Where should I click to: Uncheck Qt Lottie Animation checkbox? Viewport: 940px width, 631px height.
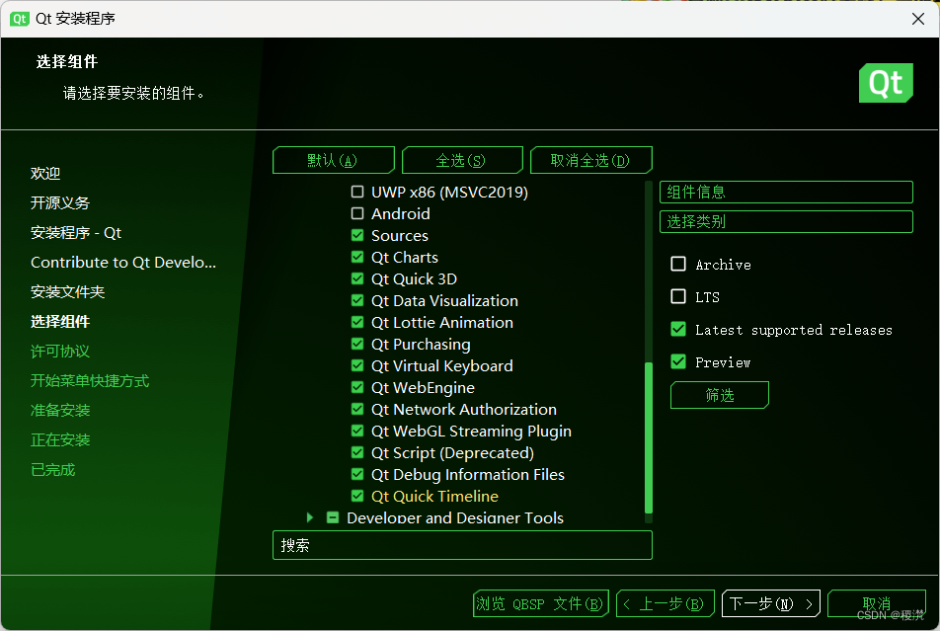pos(357,322)
